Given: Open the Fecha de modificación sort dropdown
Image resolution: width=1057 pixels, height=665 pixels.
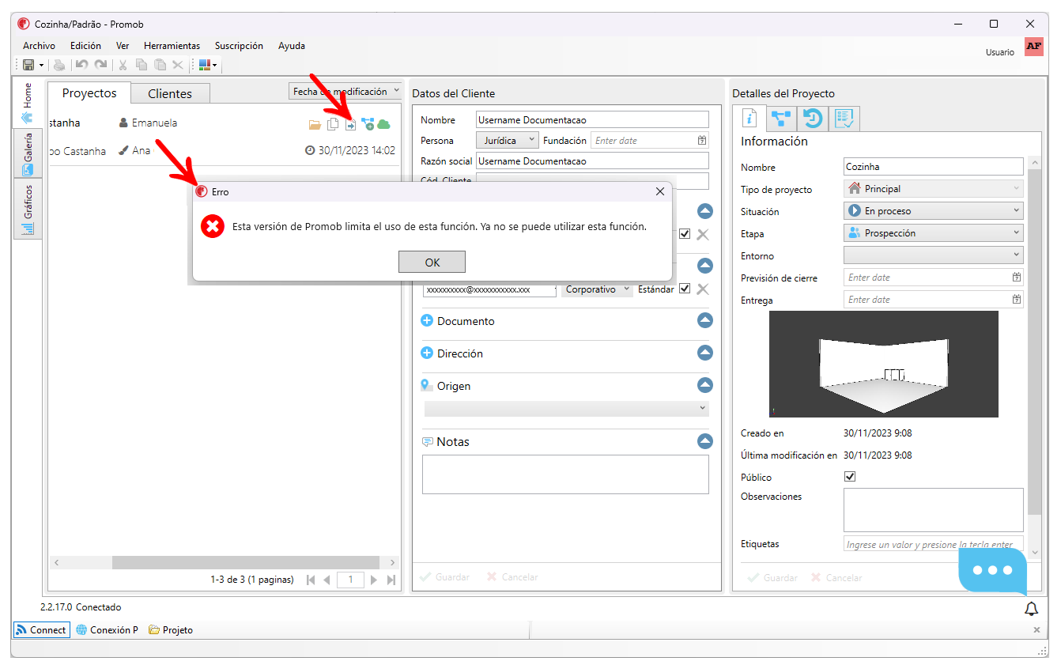Looking at the screenshot, I should coord(346,92).
